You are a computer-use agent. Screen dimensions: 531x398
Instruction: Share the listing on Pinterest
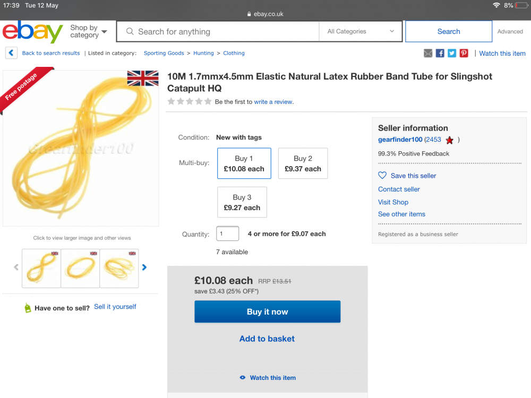tap(464, 53)
